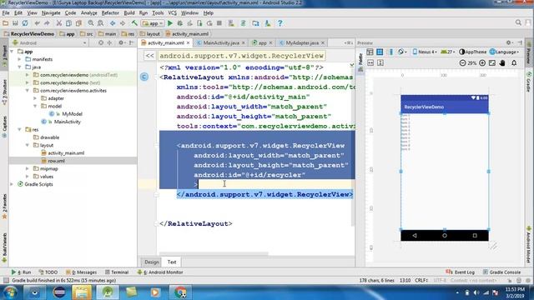The height and width of the screenshot is (300, 534).
Task: Click the Find magnifier icon
Action: (x=91, y=23)
